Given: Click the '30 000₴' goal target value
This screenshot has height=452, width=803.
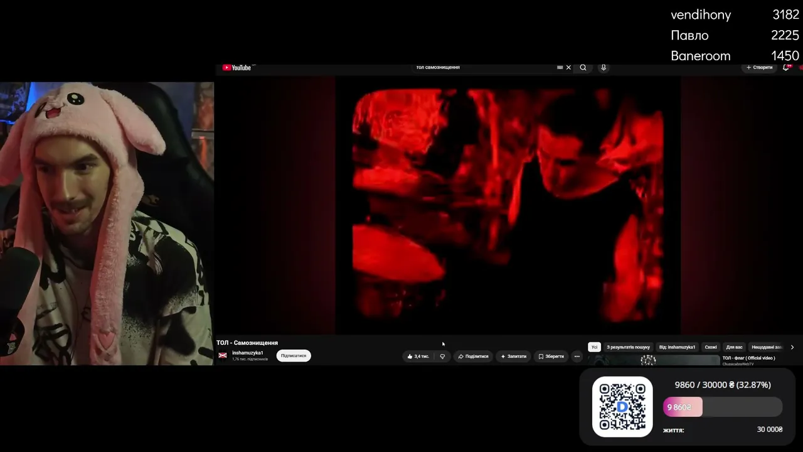Looking at the screenshot, I should [x=770, y=429].
